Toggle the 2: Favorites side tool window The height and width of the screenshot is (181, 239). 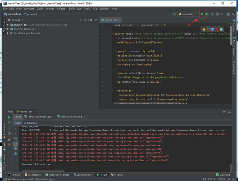click(x=4, y=131)
